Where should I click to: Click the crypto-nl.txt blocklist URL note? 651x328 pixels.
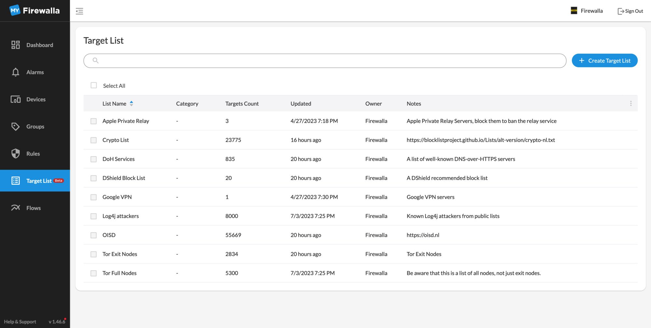pyautogui.click(x=481, y=140)
